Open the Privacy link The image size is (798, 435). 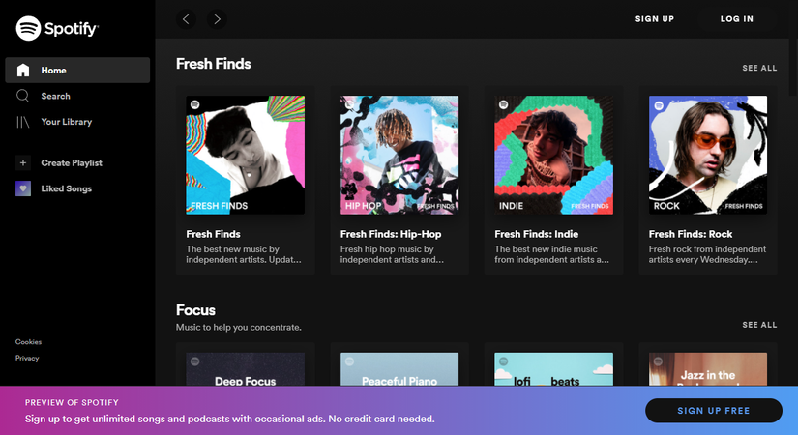pos(27,358)
